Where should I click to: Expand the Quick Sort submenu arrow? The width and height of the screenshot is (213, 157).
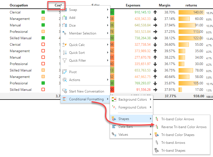[x=107, y=52]
